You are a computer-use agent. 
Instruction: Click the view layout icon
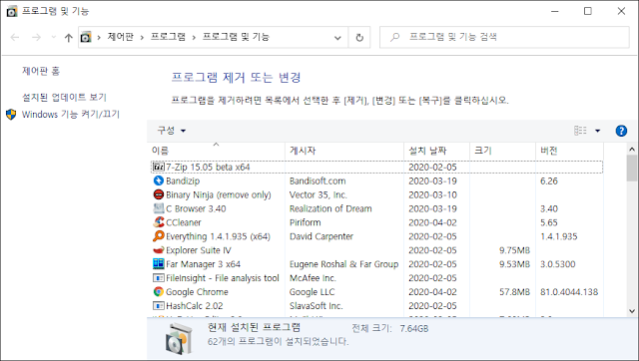580,131
